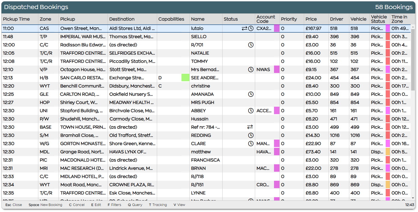Image resolution: width=418 pixels, height=212 pixels.
Task: Click C Cancel in the bottom bar
Action: [x=77, y=205]
